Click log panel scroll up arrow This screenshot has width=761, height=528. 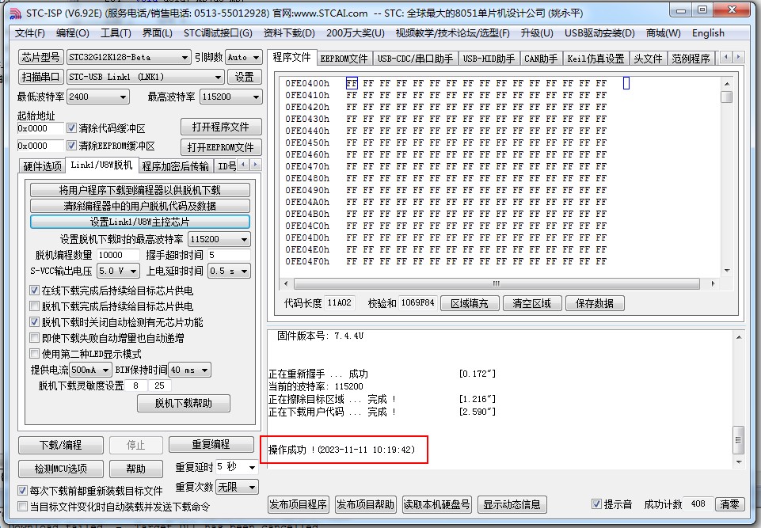coord(739,336)
